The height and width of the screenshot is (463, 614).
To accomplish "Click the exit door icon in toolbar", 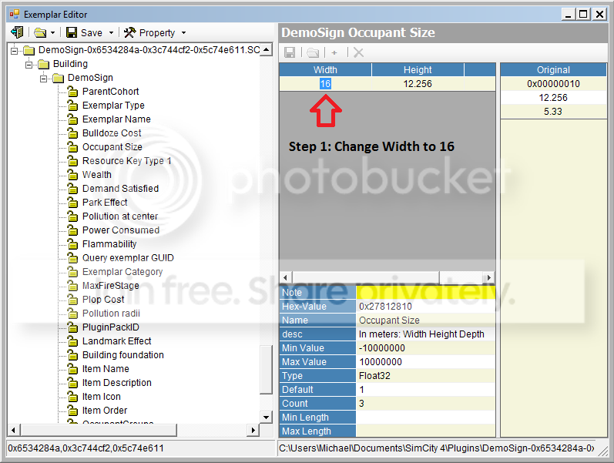I will coord(17,32).
